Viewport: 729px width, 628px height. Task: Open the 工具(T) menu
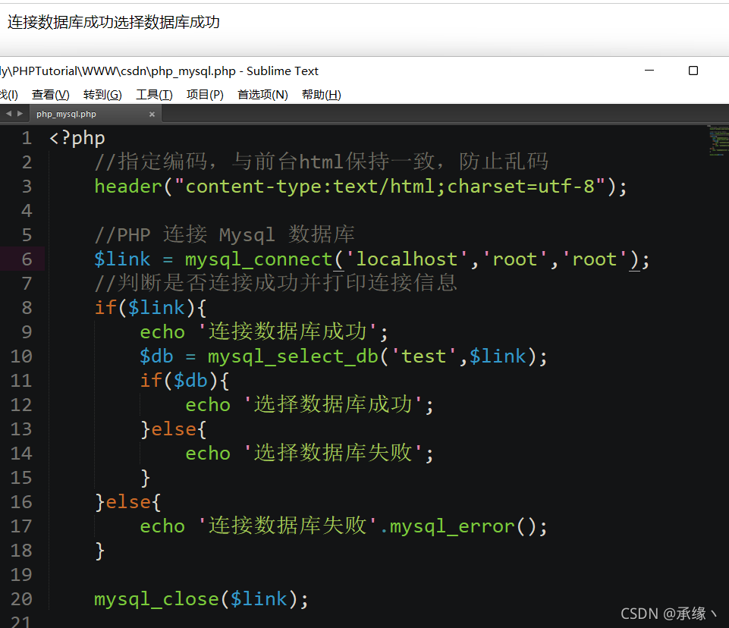pos(154,95)
